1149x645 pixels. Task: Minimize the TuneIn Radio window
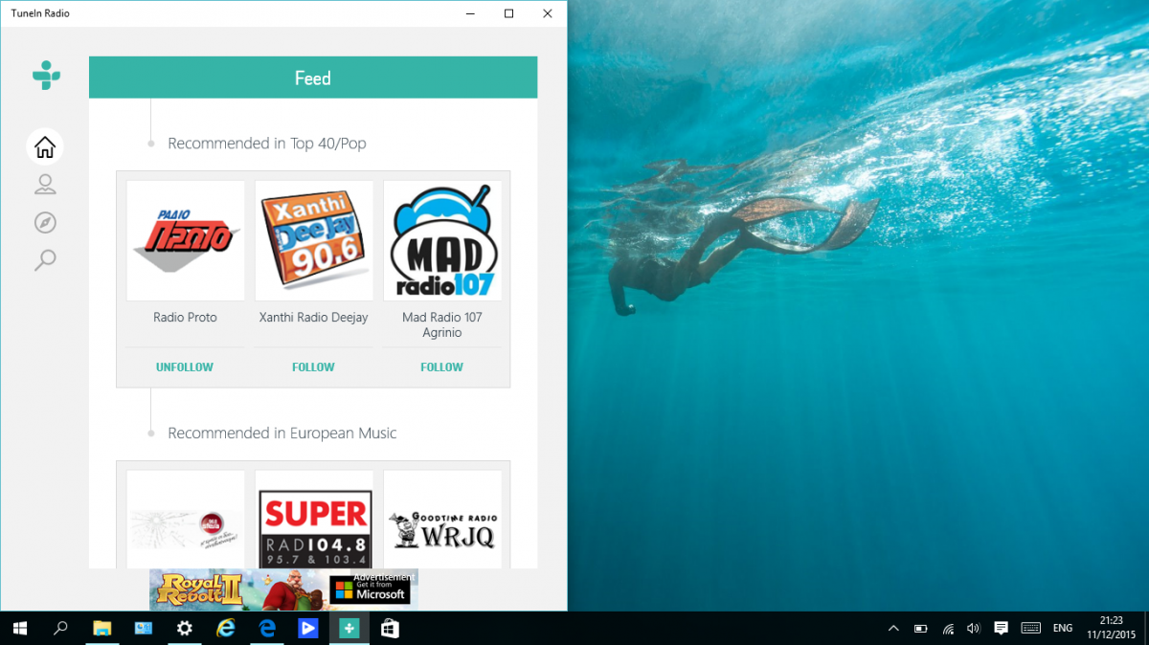tap(470, 13)
